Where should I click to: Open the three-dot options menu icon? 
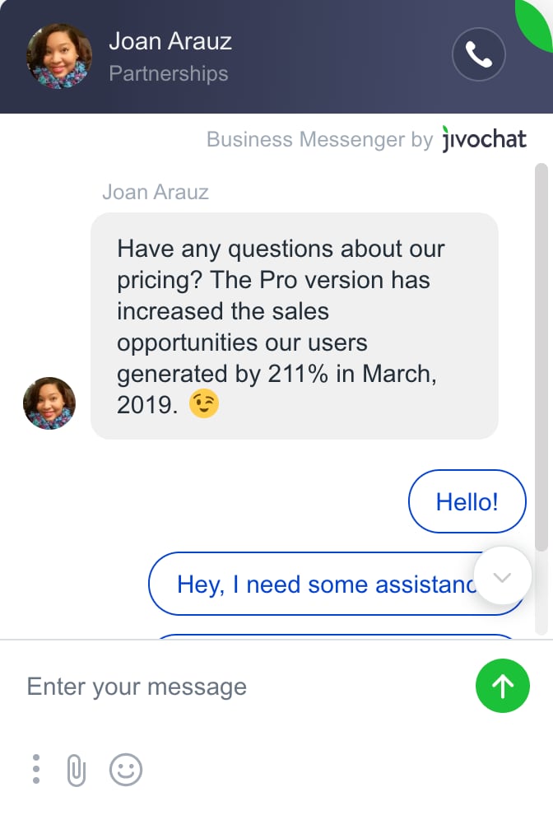(35, 768)
